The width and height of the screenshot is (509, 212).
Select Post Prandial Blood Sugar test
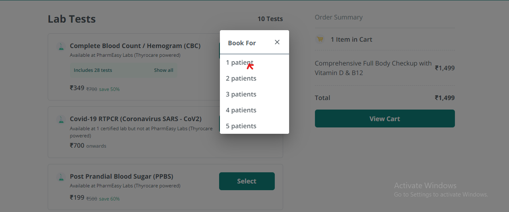pos(247,181)
